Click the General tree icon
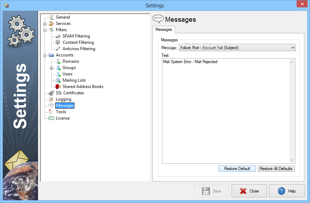 coord(51,17)
